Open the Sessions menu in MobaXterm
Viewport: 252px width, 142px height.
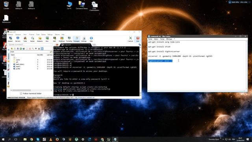click(18, 34)
